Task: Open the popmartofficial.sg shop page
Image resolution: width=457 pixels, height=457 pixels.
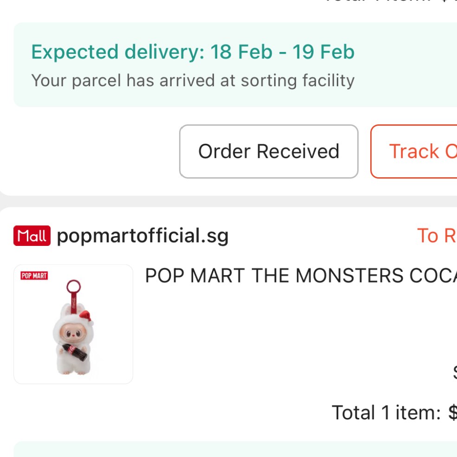Action: click(142, 236)
